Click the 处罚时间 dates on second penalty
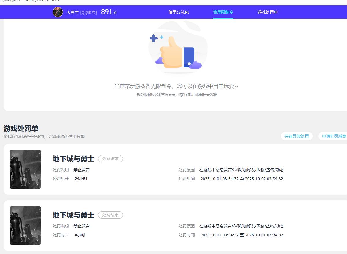This screenshot has height=254, width=347. point(242,235)
